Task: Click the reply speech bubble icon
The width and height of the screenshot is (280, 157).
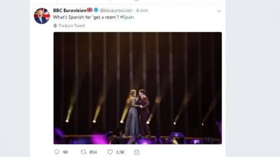Action: click(57, 152)
